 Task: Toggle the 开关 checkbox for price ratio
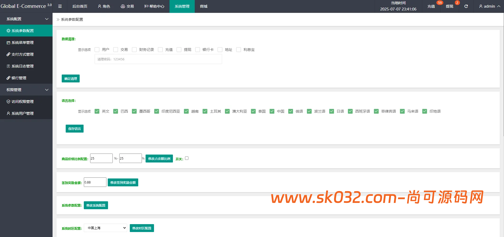187,158
